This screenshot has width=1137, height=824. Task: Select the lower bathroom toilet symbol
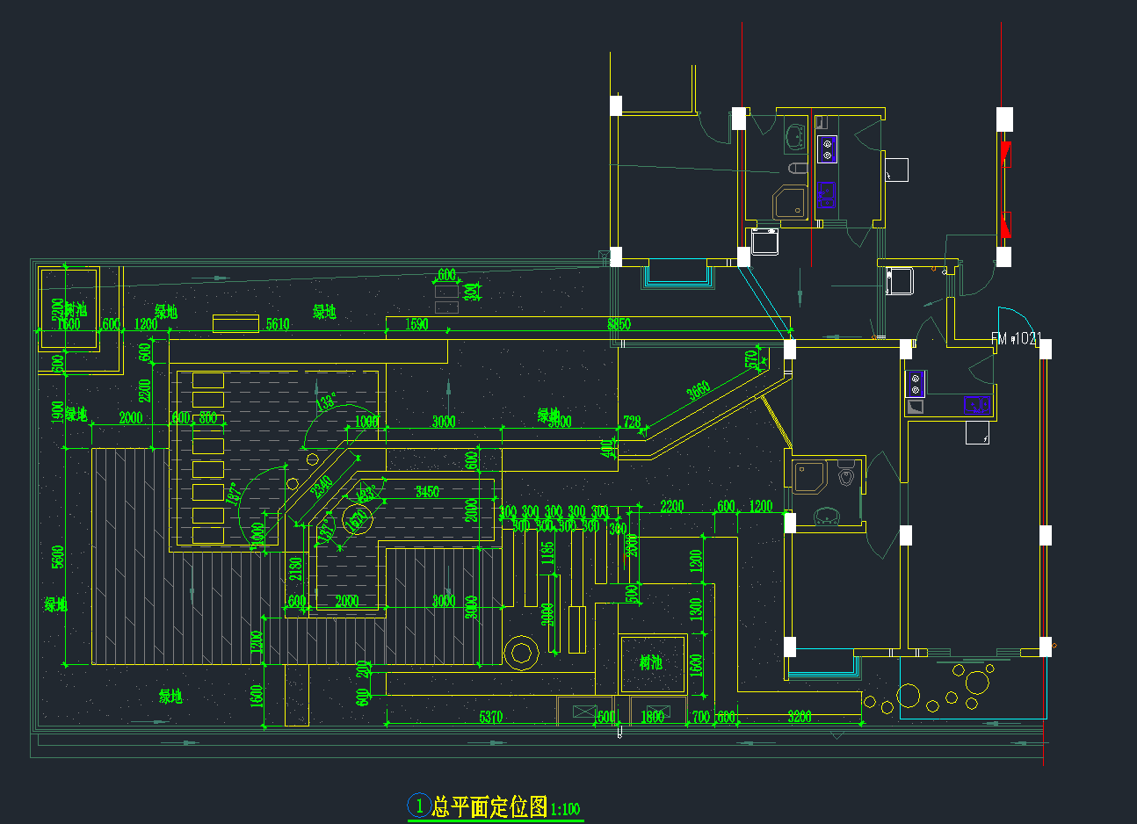coord(846,477)
